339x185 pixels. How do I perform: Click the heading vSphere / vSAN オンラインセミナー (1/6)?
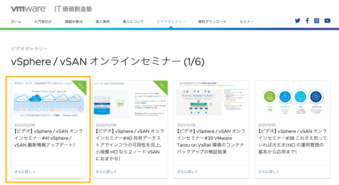(x=107, y=62)
